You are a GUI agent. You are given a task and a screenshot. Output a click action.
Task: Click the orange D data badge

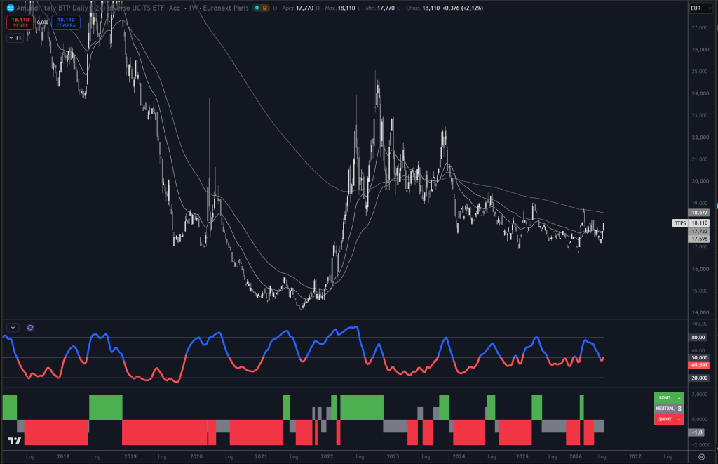click(x=264, y=8)
